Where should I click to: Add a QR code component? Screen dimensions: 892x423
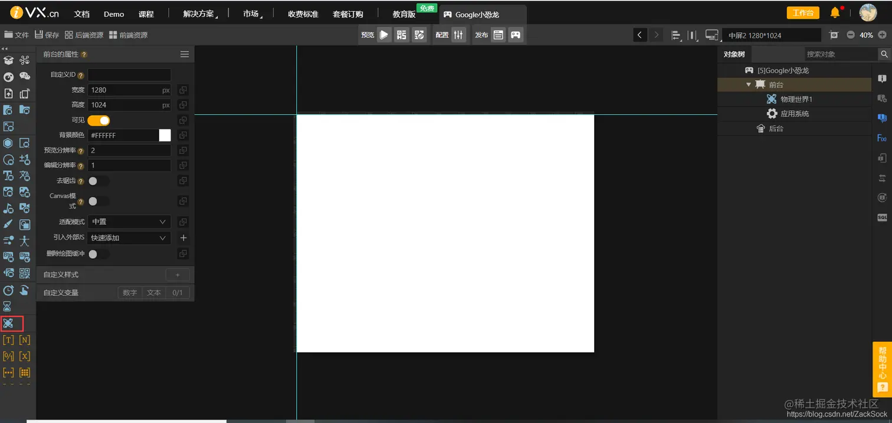pos(25,273)
